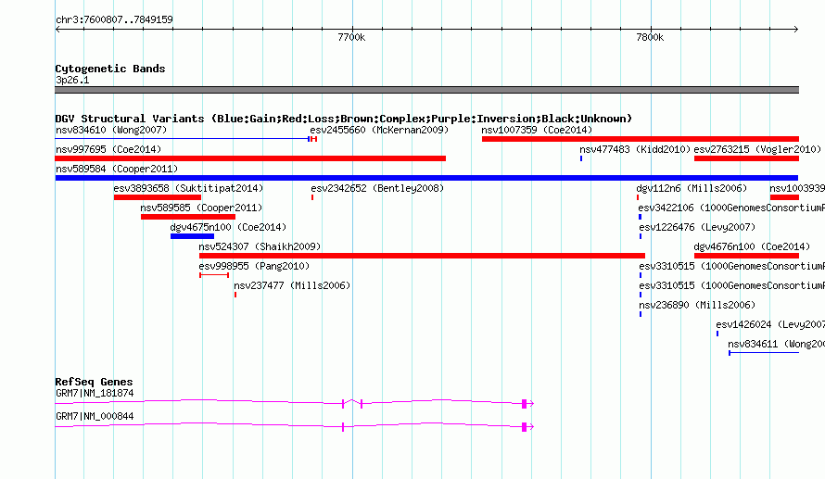Image resolution: width=825 pixels, height=479 pixels.
Task: Click the 7800k ruler position label
Action: (x=650, y=37)
